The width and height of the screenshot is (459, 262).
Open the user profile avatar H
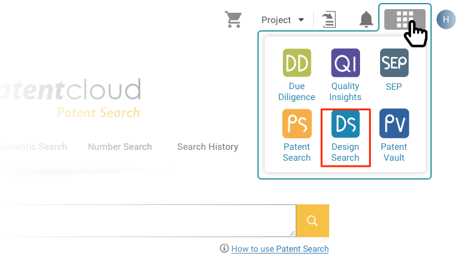point(446,19)
